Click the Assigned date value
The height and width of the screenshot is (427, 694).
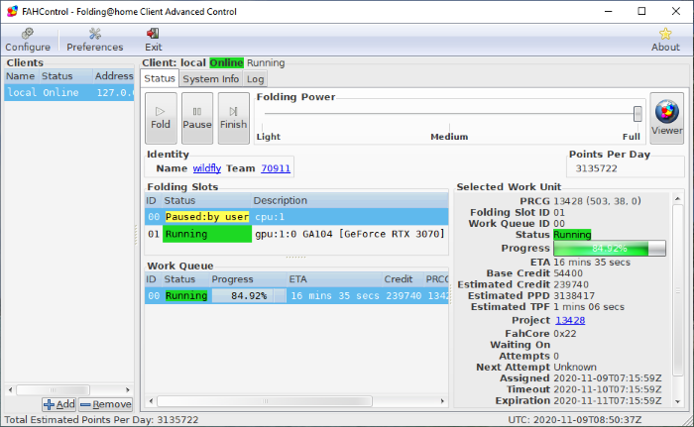pos(607,378)
